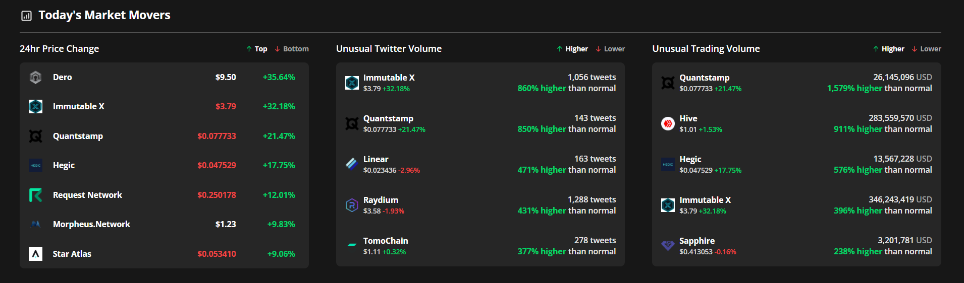This screenshot has height=283, width=964.
Task: Click the Linear coin icon
Action: (x=352, y=164)
